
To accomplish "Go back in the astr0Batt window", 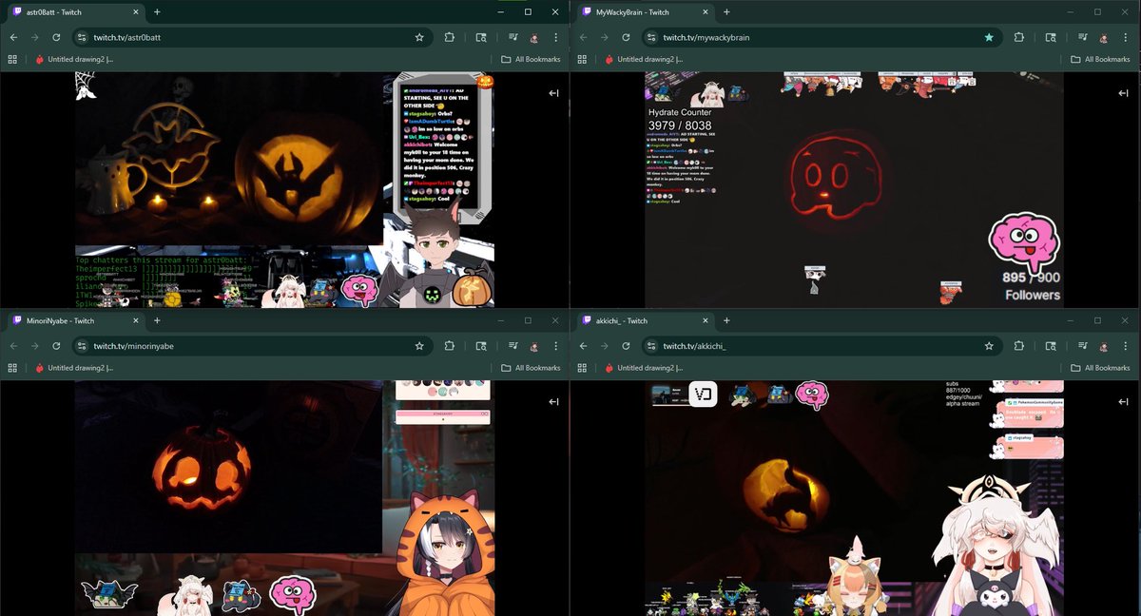I will (12, 37).
